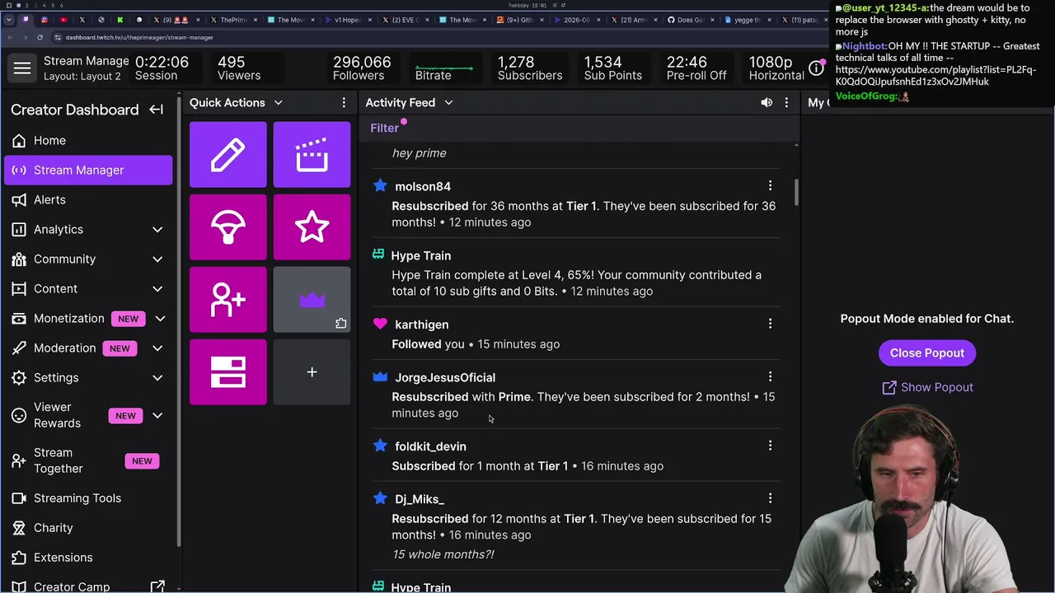Image resolution: width=1055 pixels, height=593 pixels.
Task: Switch to the v1 Hope browser tab
Action: pyautogui.click(x=349, y=20)
